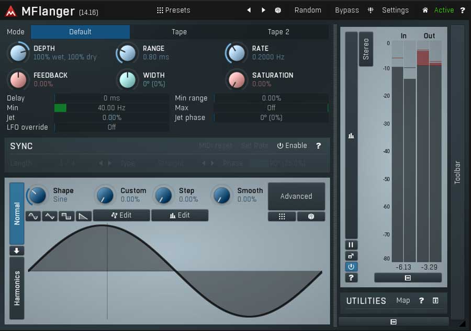Click Edit button for step sequencer
This screenshot has width=471, height=331.
coord(180,215)
